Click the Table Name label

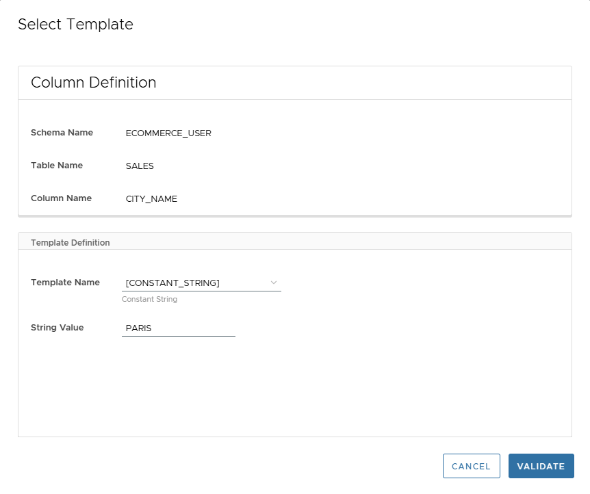click(58, 166)
